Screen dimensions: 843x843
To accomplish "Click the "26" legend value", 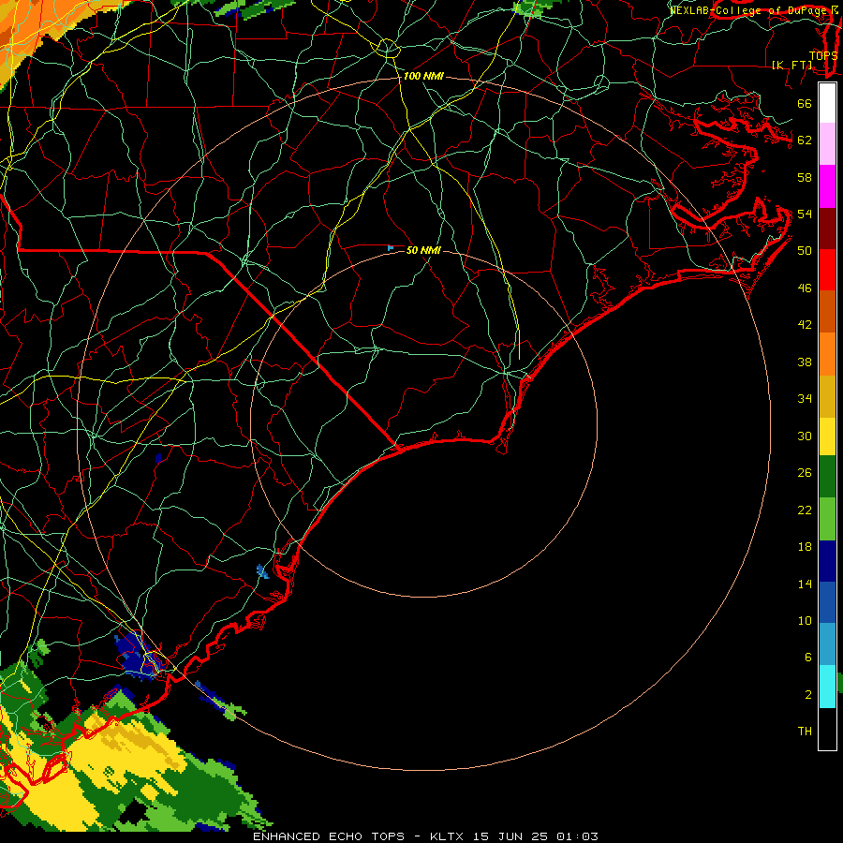I will [x=805, y=473].
